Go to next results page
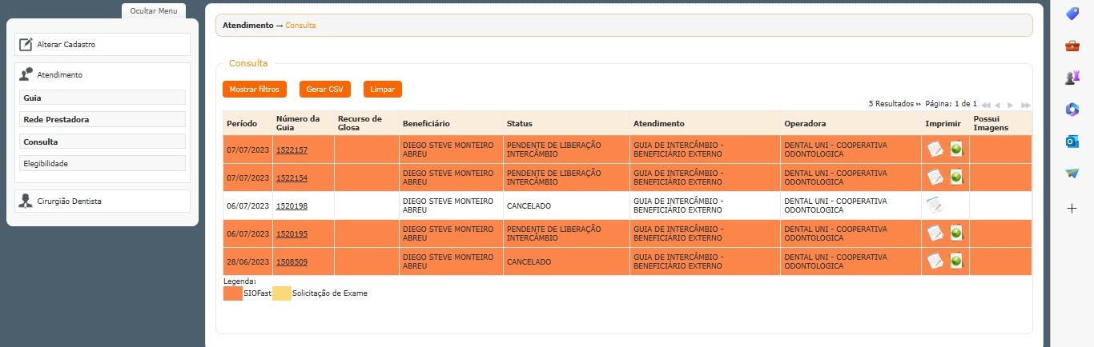This screenshot has height=347, width=1094. 1011,105
